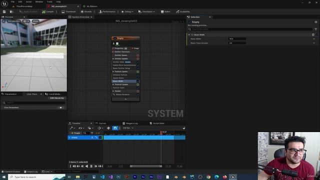The height and width of the screenshot is (180, 320).
Task: Add module to Particle Update with green plus
Action: point(138,84)
